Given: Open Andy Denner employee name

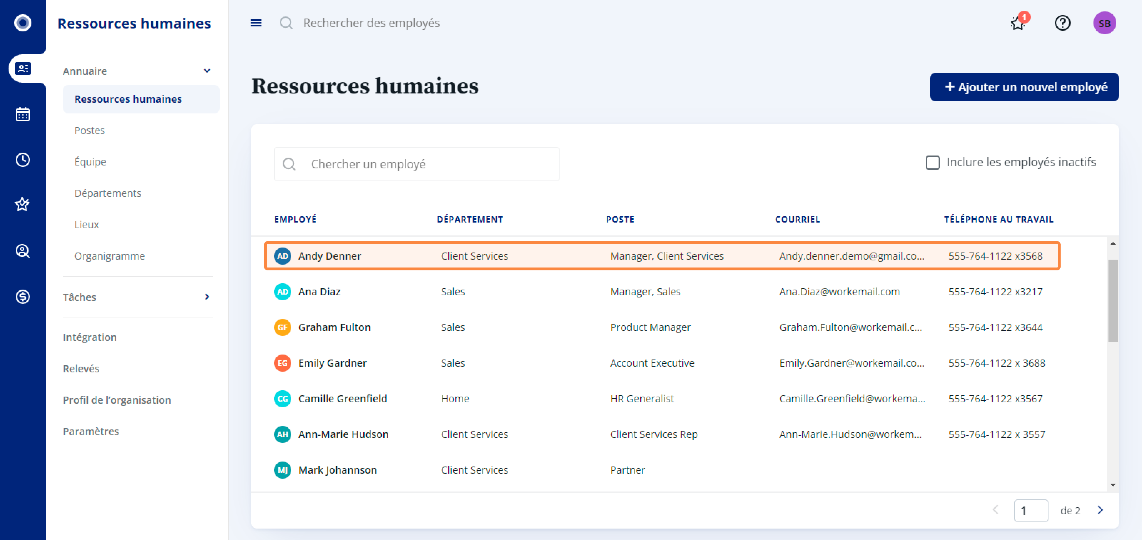Looking at the screenshot, I should tap(329, 256).
